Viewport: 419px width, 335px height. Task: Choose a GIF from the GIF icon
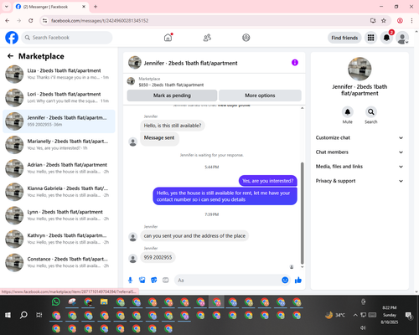[x=166, y=280]
